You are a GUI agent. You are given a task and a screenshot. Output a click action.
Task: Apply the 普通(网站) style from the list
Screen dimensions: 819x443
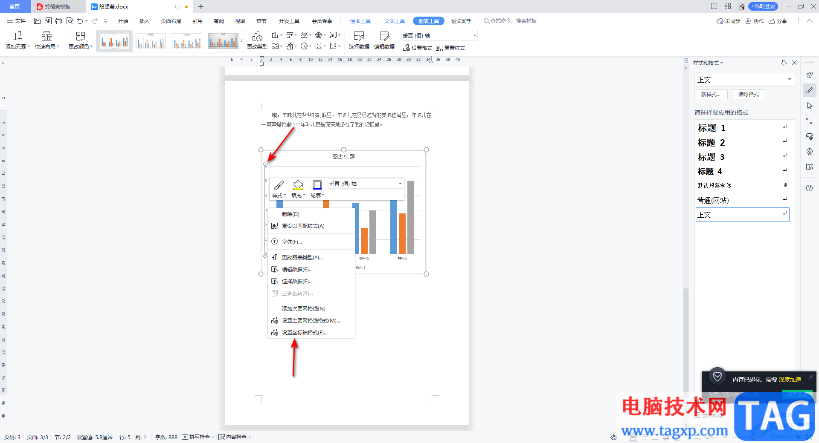742,200
